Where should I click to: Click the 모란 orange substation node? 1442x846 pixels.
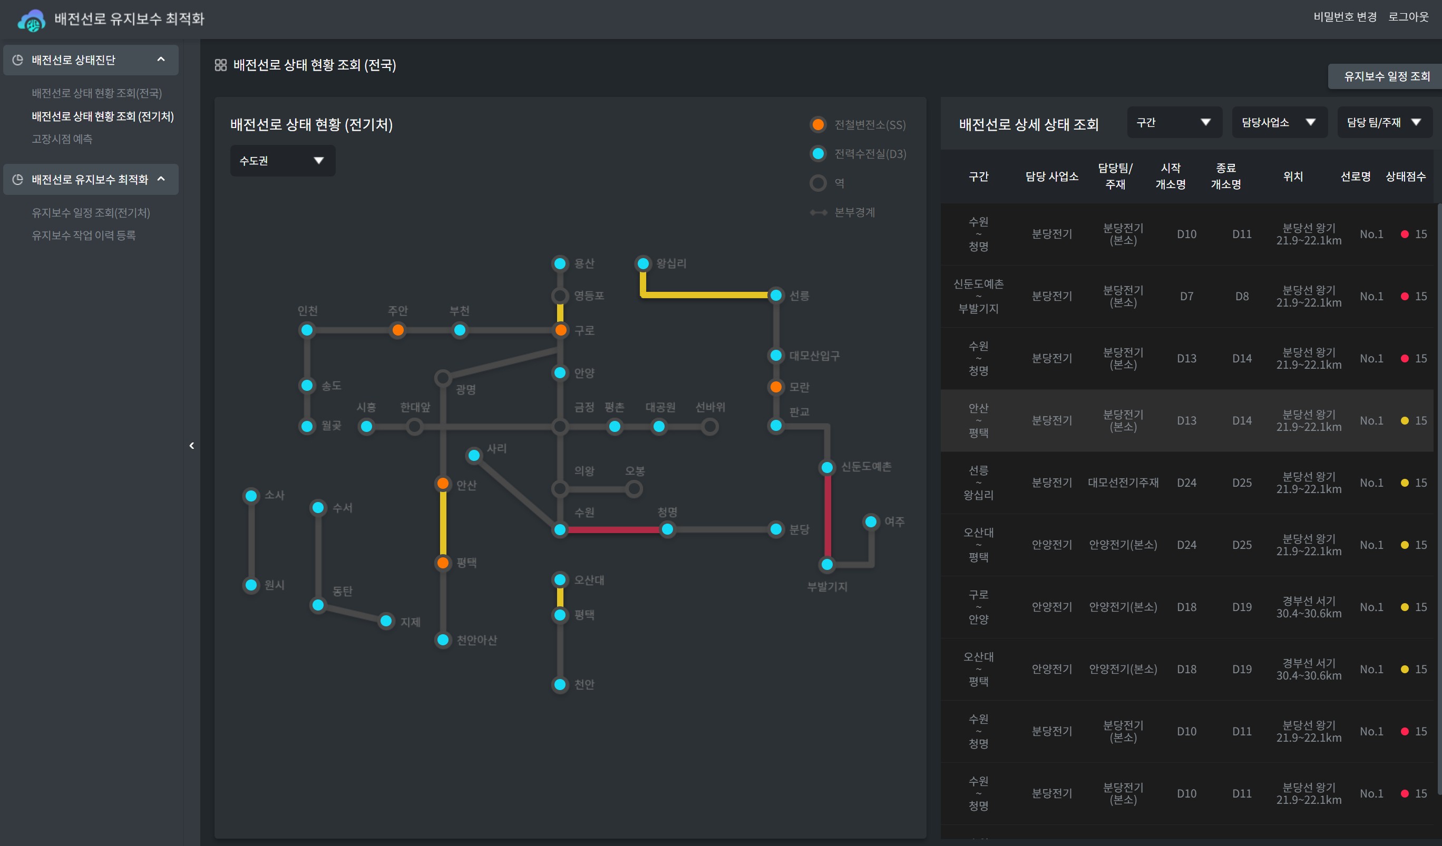[776, 387]
